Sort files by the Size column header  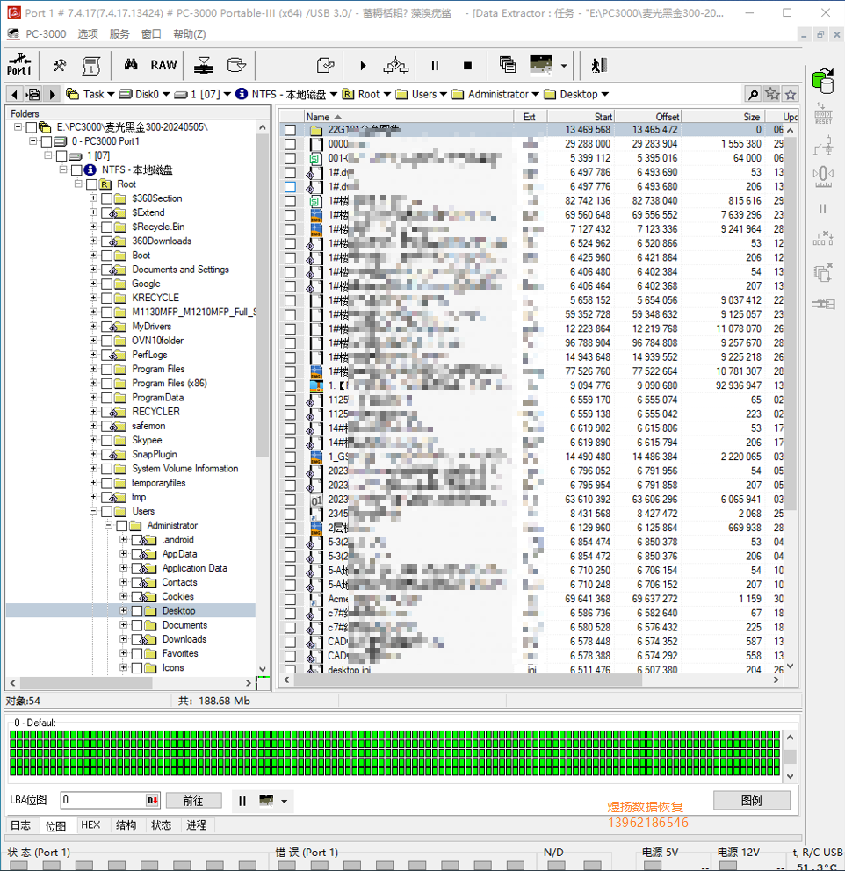tap(723, 117)
